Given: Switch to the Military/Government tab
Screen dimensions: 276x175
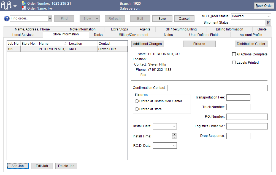Looking at the screenshot, I should 133,35.
